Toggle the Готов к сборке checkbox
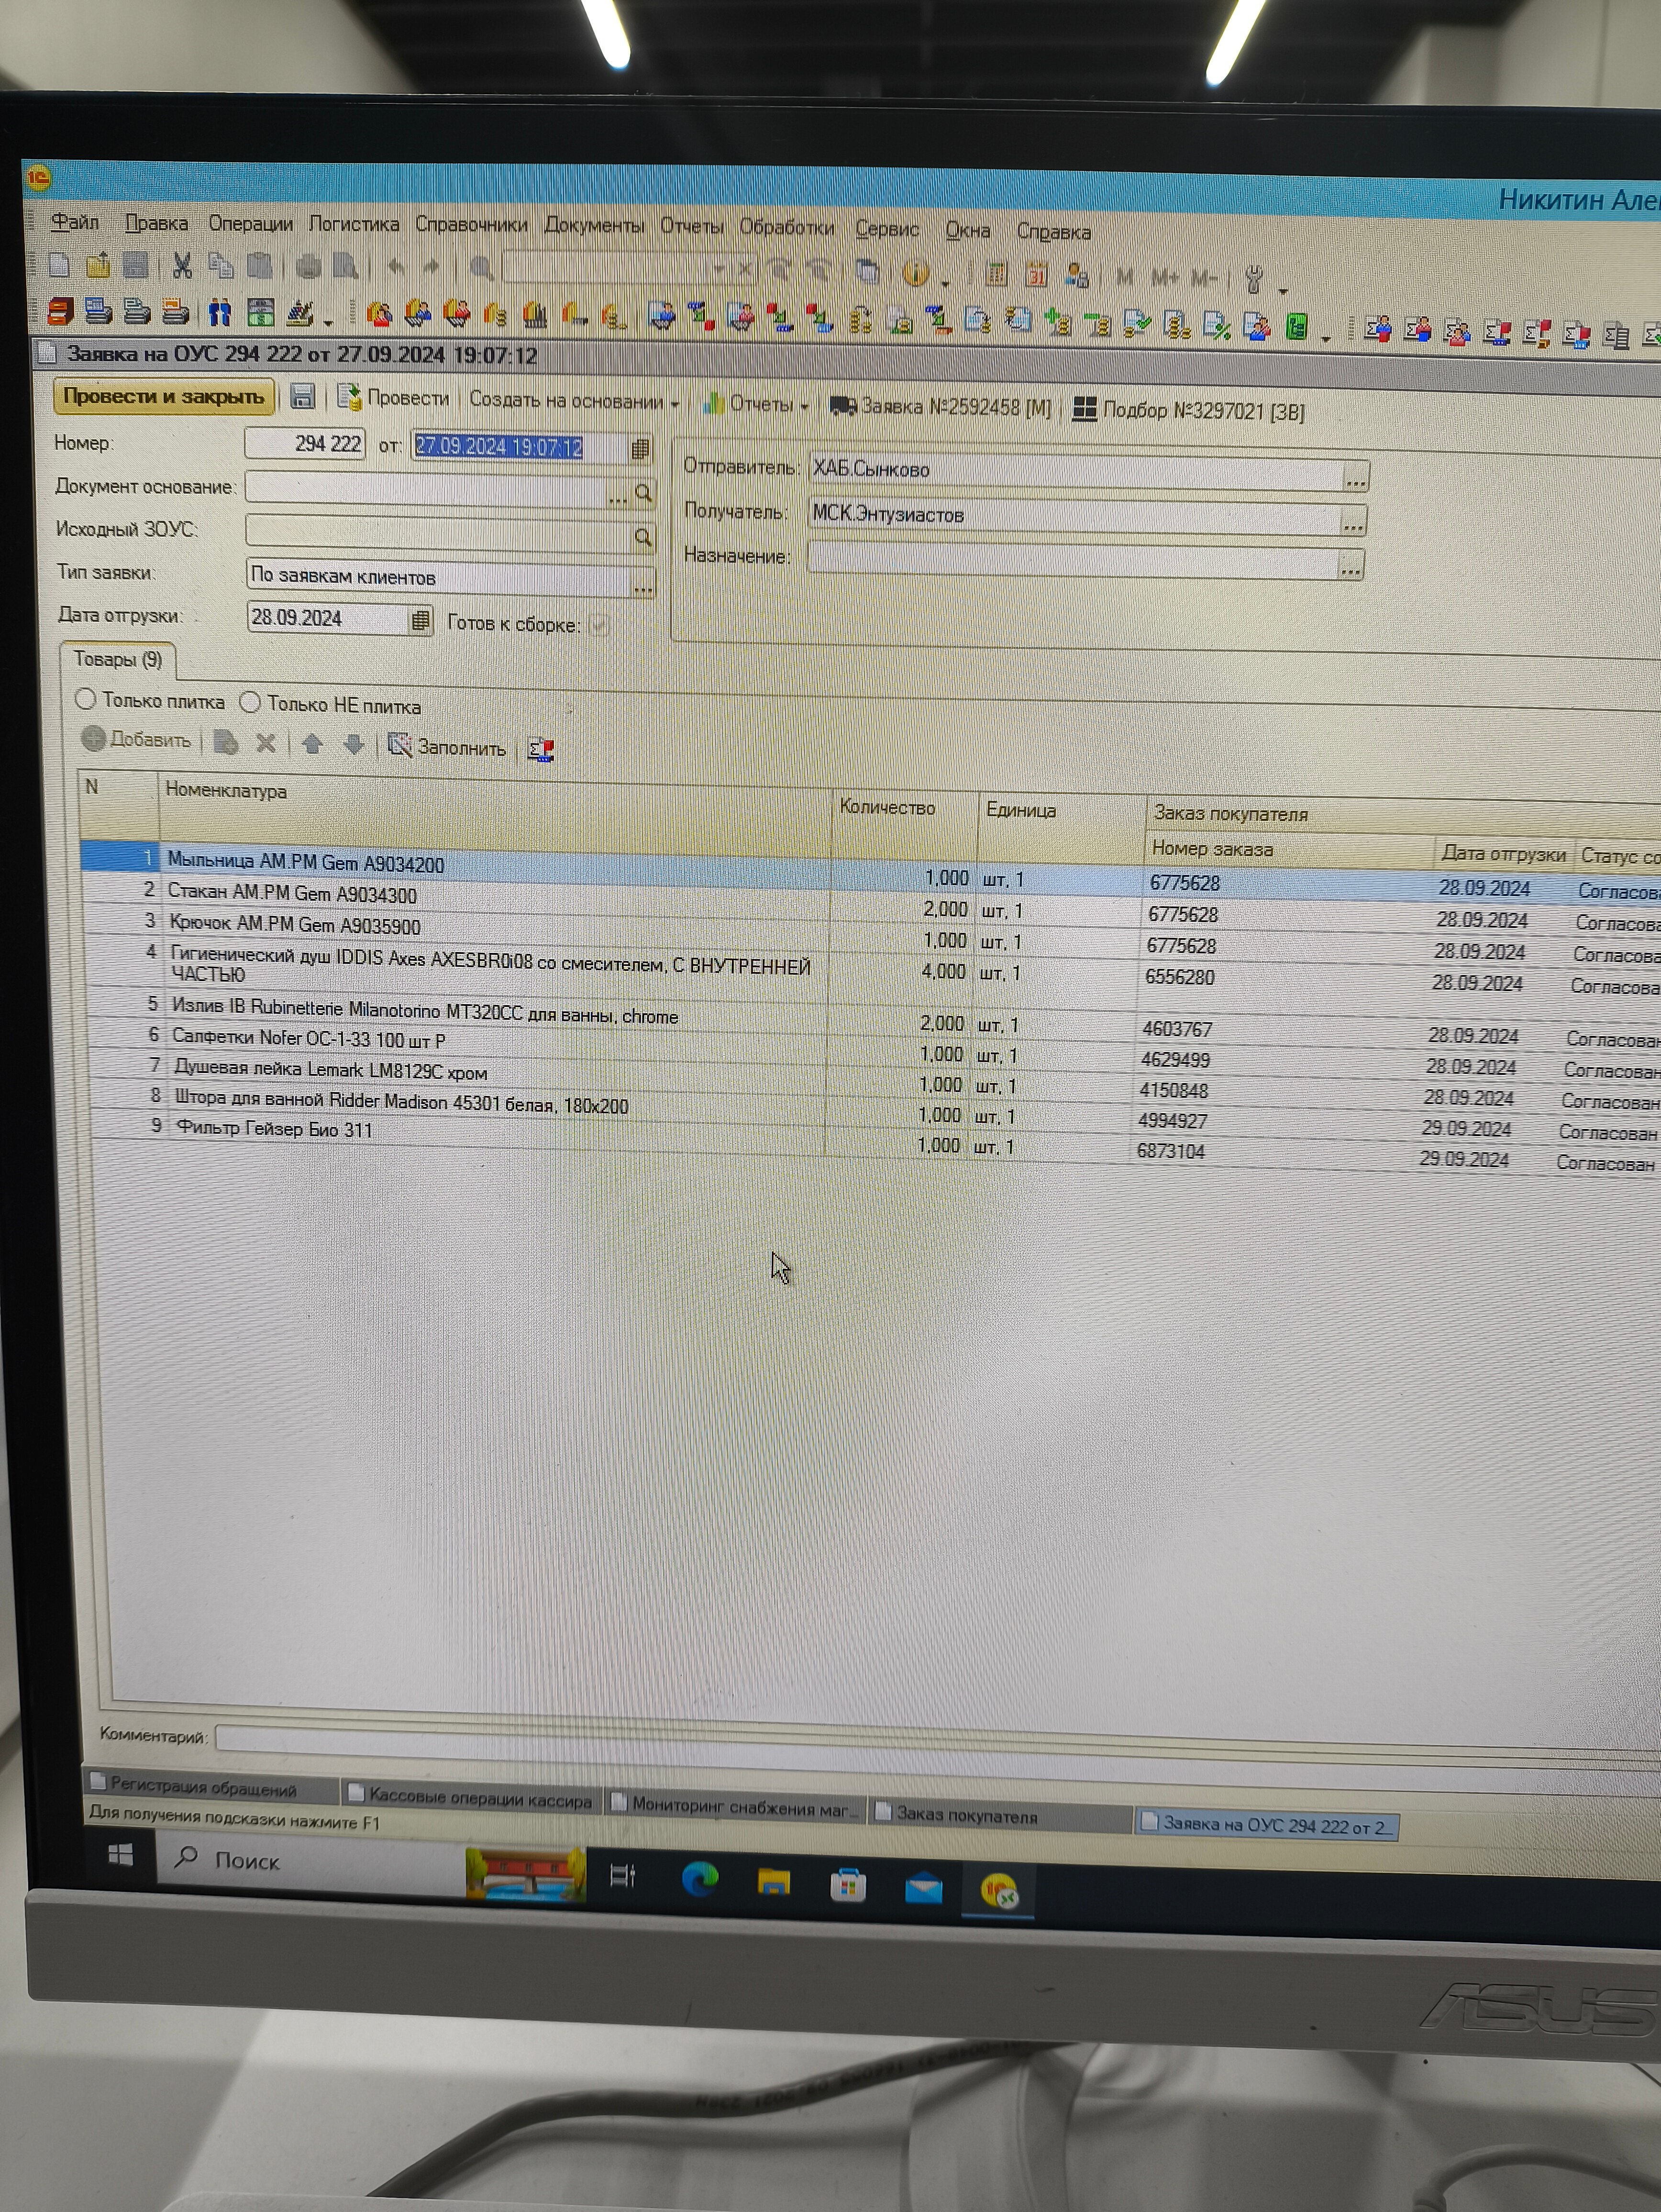The height and width of the screenshot is (2212, 1661). click(x=599, y=625)
